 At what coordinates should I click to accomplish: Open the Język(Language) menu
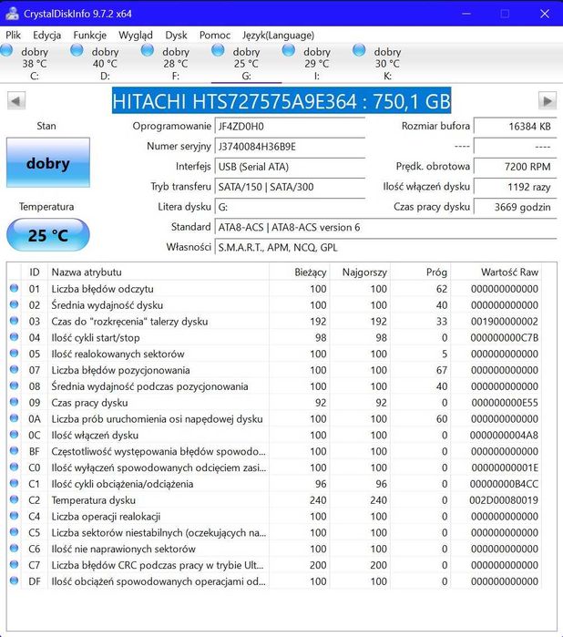pyautogui.click(x=278, y=36)
